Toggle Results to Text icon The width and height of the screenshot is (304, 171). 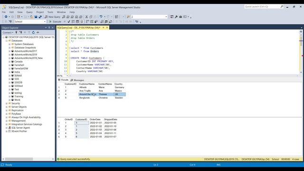pyautogui.click(x=102, y=21)
